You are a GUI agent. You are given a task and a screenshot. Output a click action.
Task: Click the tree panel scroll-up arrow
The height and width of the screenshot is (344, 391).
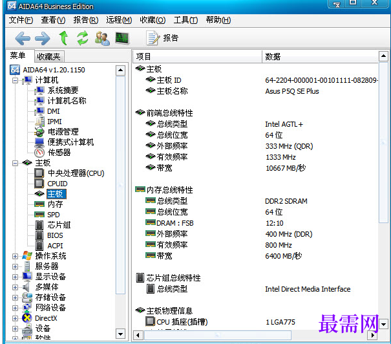pos(120,70)
